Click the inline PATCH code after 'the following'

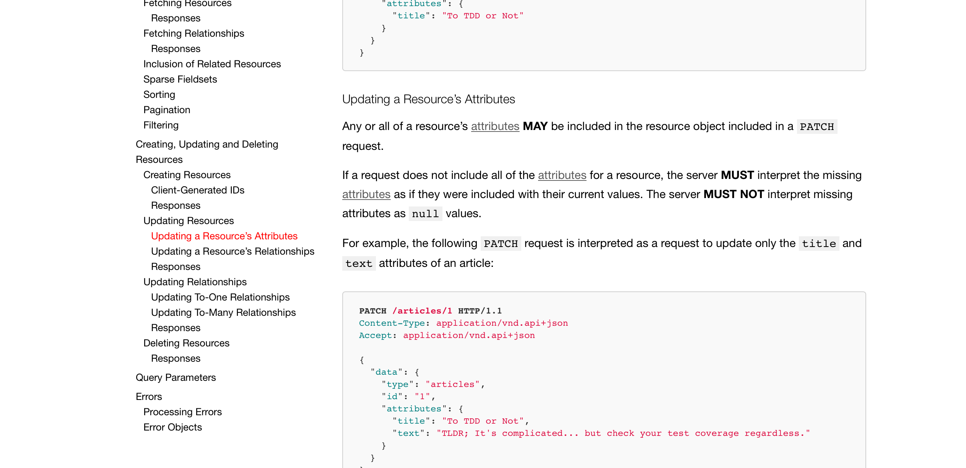click(x=501, y=244)
